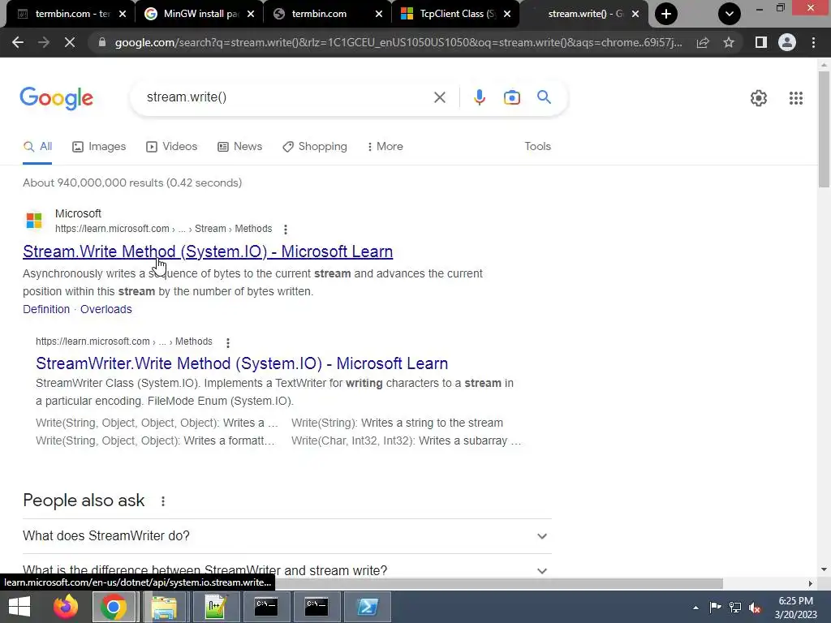Launch Firefox from the taskbar
This screenshot has width=831, height=623.
click(x=65, y=607)
